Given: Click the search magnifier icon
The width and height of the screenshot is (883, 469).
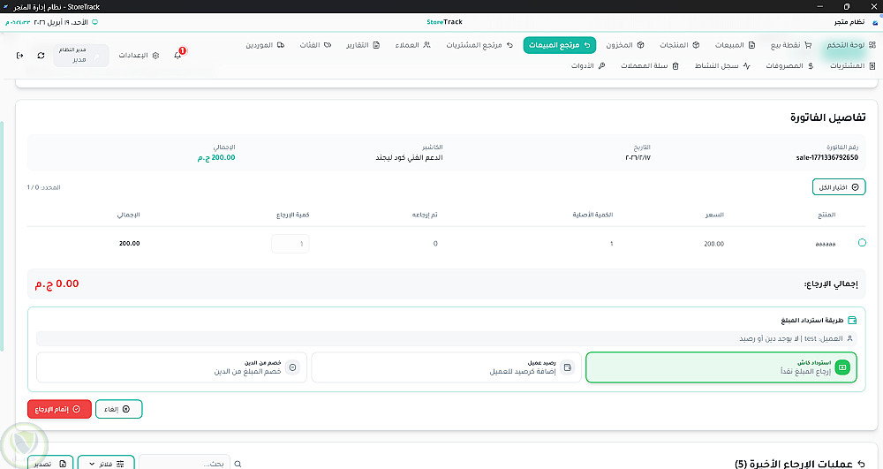Looking at the screenshot, I should pos(238,464).
